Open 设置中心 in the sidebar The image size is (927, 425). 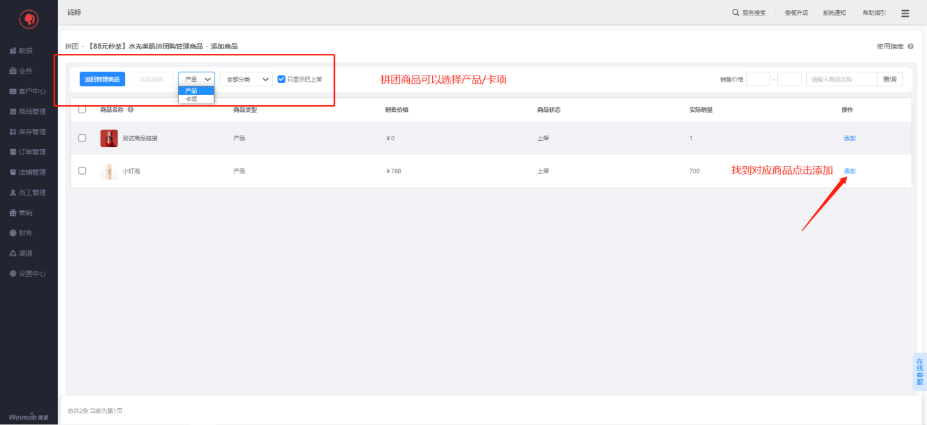tap(29, 273)
